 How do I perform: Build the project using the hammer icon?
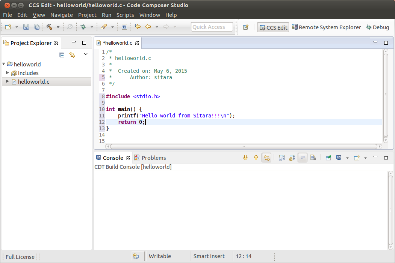pos(50,27)
